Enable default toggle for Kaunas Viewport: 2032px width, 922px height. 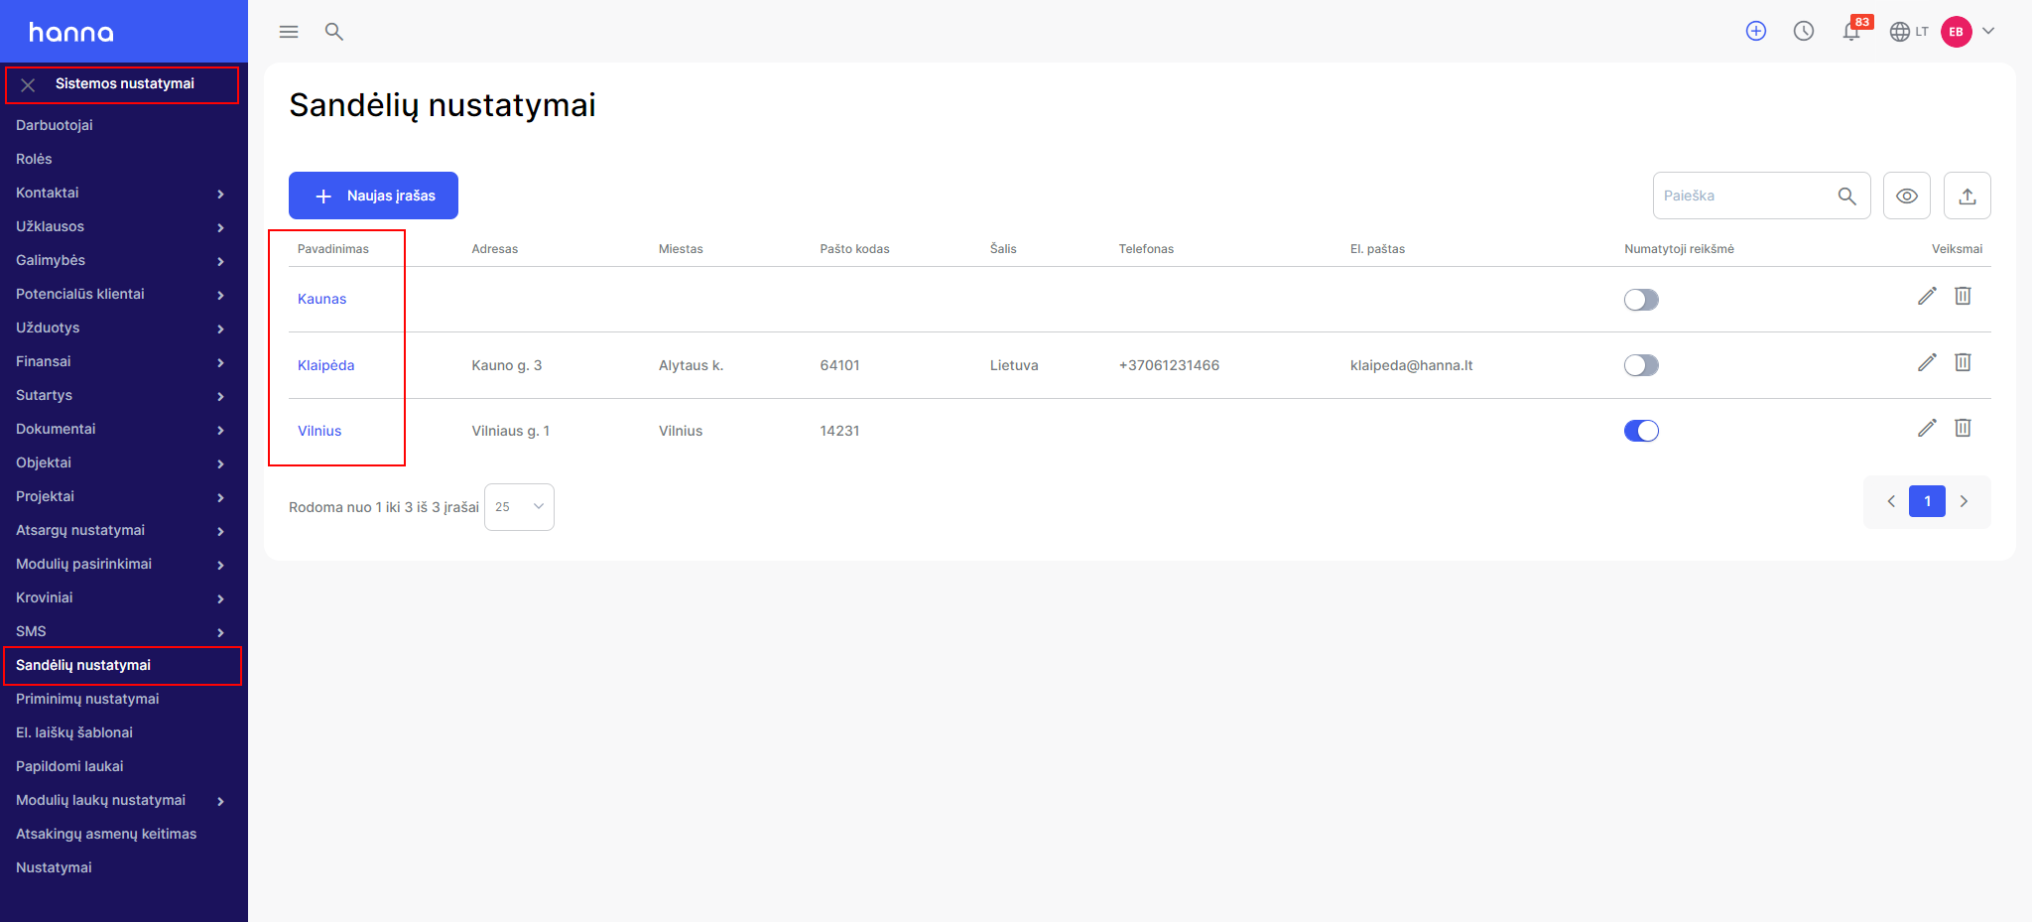[x=1641, y=300]
